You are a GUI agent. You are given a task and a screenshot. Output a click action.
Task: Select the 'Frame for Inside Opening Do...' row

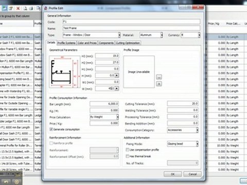pyautogui.click(x=21, y=97)
